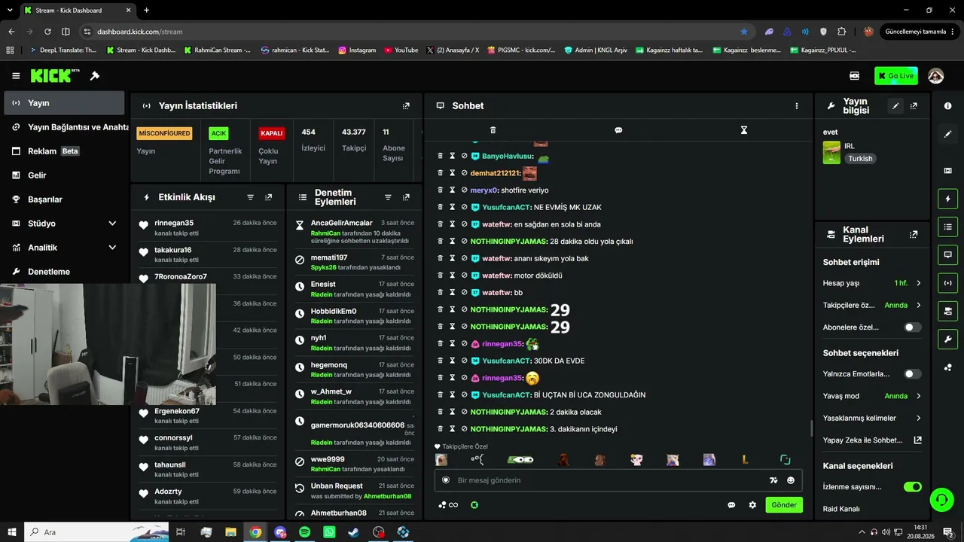Click the IRL category thumbnail
The image size is (964, 542).
(x=831, y=152)
